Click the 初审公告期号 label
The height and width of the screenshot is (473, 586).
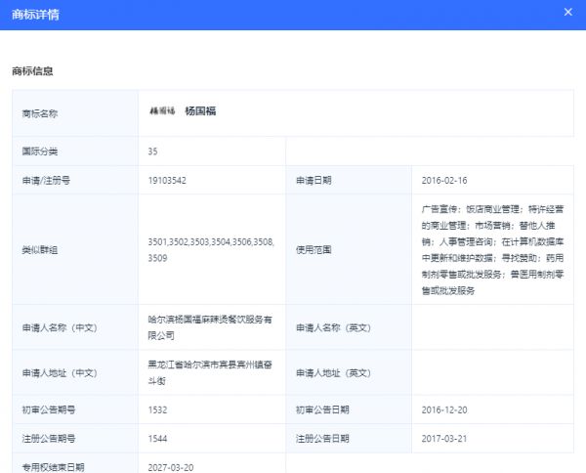(x=49, y=409)
